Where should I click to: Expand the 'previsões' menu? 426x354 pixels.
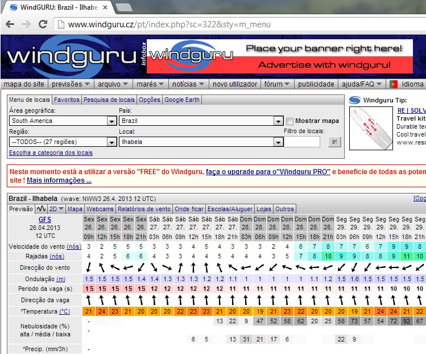click(x=71, y=84)
